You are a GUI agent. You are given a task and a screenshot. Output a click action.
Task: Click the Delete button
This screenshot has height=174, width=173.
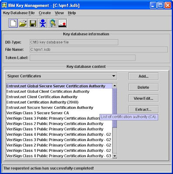143,87
